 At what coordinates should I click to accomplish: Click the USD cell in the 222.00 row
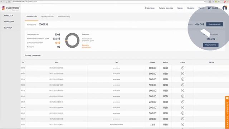[x=165, y=102]
